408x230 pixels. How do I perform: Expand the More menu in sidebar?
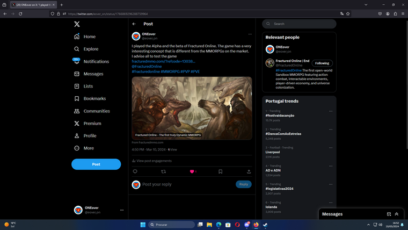click(84, 148)
